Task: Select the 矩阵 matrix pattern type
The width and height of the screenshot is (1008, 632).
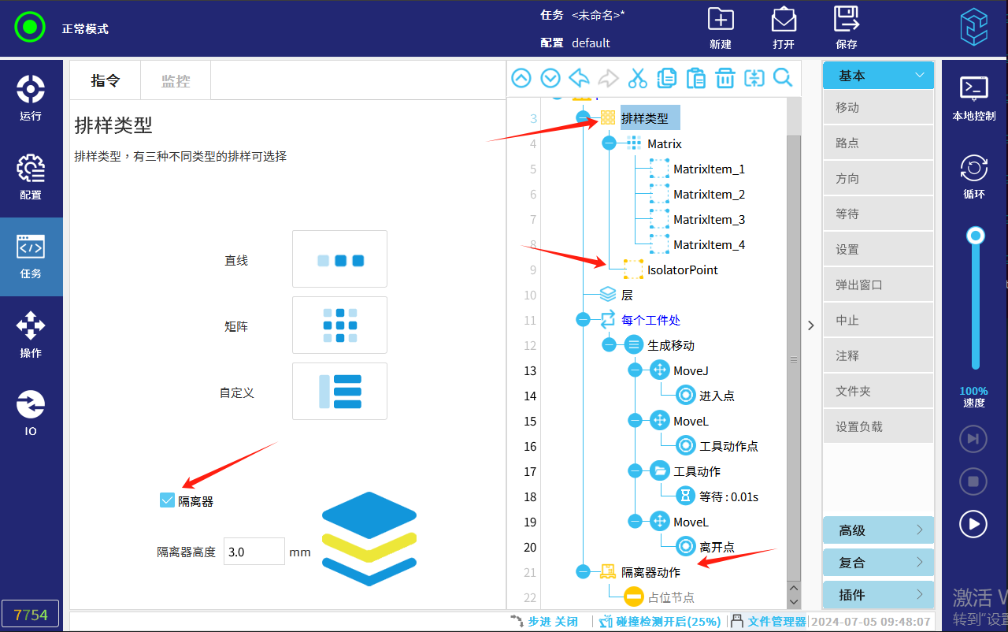Action: 339,325
